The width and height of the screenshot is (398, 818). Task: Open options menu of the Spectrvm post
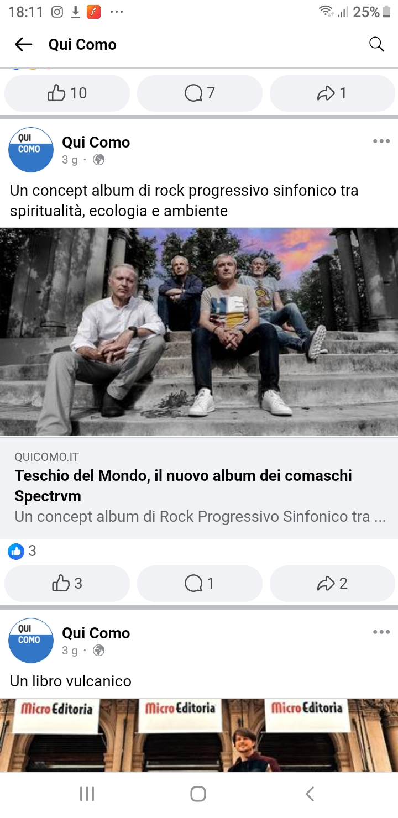tap(381, 141)
